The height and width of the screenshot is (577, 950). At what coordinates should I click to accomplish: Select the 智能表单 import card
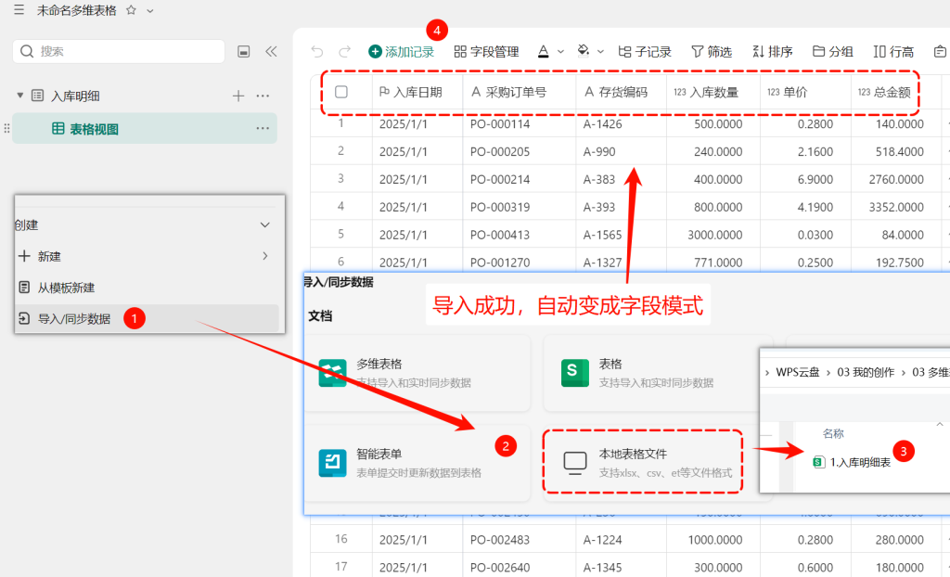tap(417, 463)
